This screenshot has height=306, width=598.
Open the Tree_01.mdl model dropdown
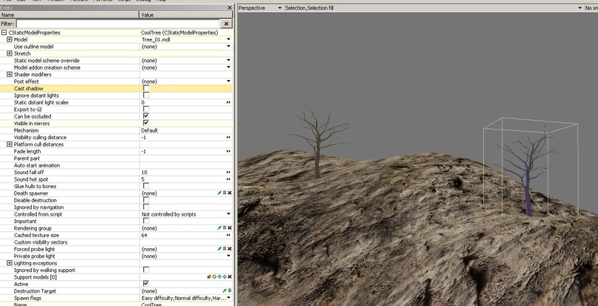(228, 40)
